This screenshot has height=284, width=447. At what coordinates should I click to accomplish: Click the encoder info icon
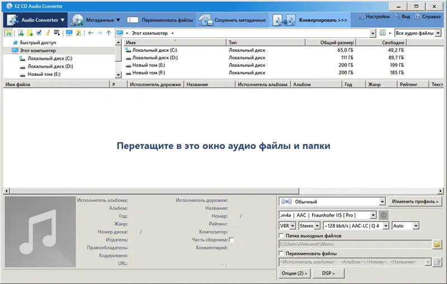[x=384, y=215]
